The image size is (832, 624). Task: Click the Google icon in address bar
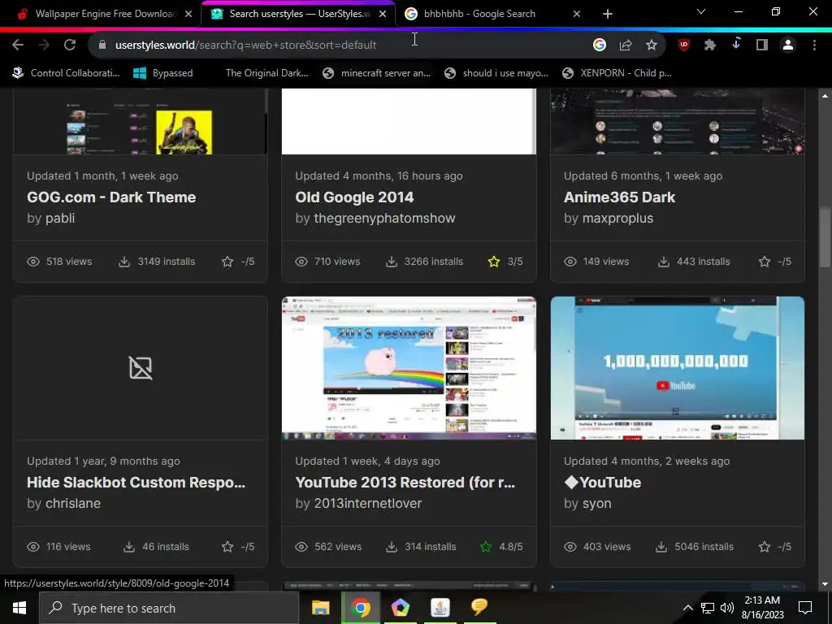click(600, 45)
